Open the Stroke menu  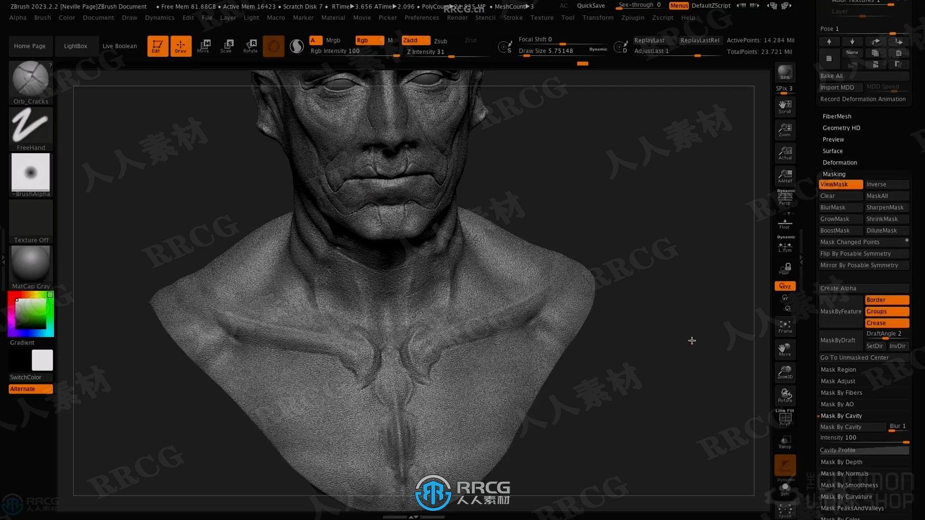tap(513, 18)
